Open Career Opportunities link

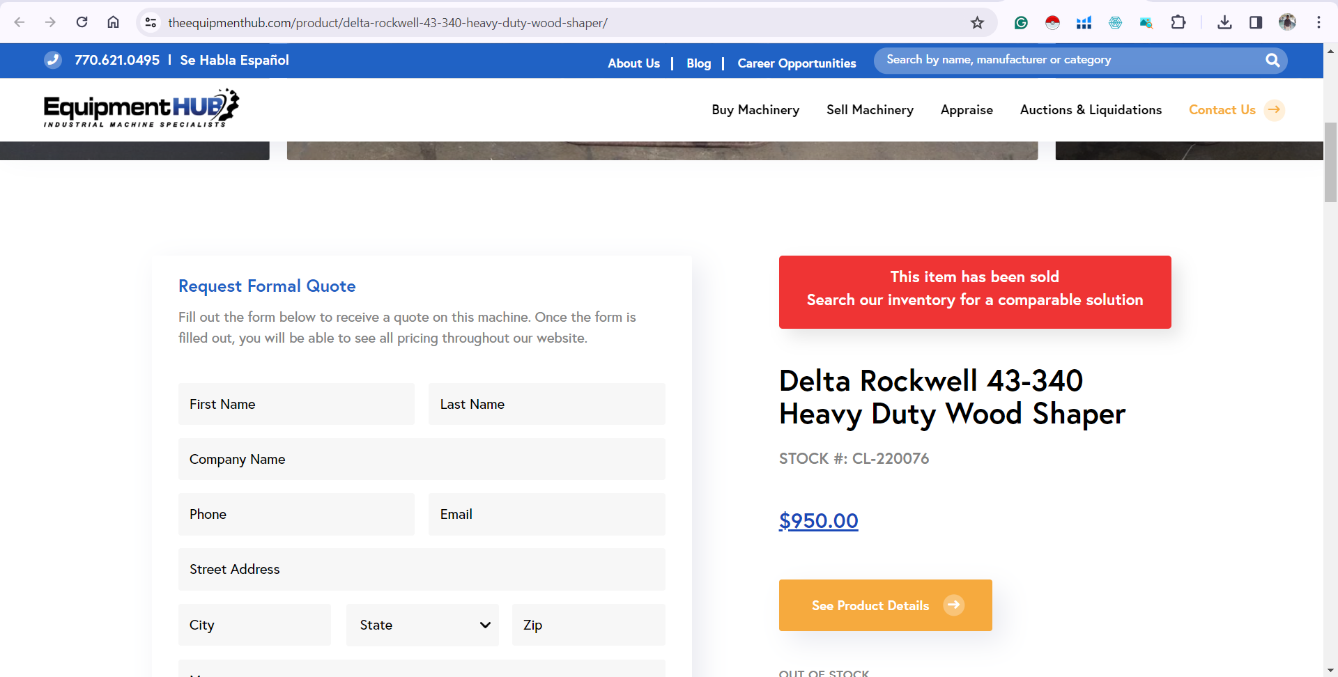(797, 63)
